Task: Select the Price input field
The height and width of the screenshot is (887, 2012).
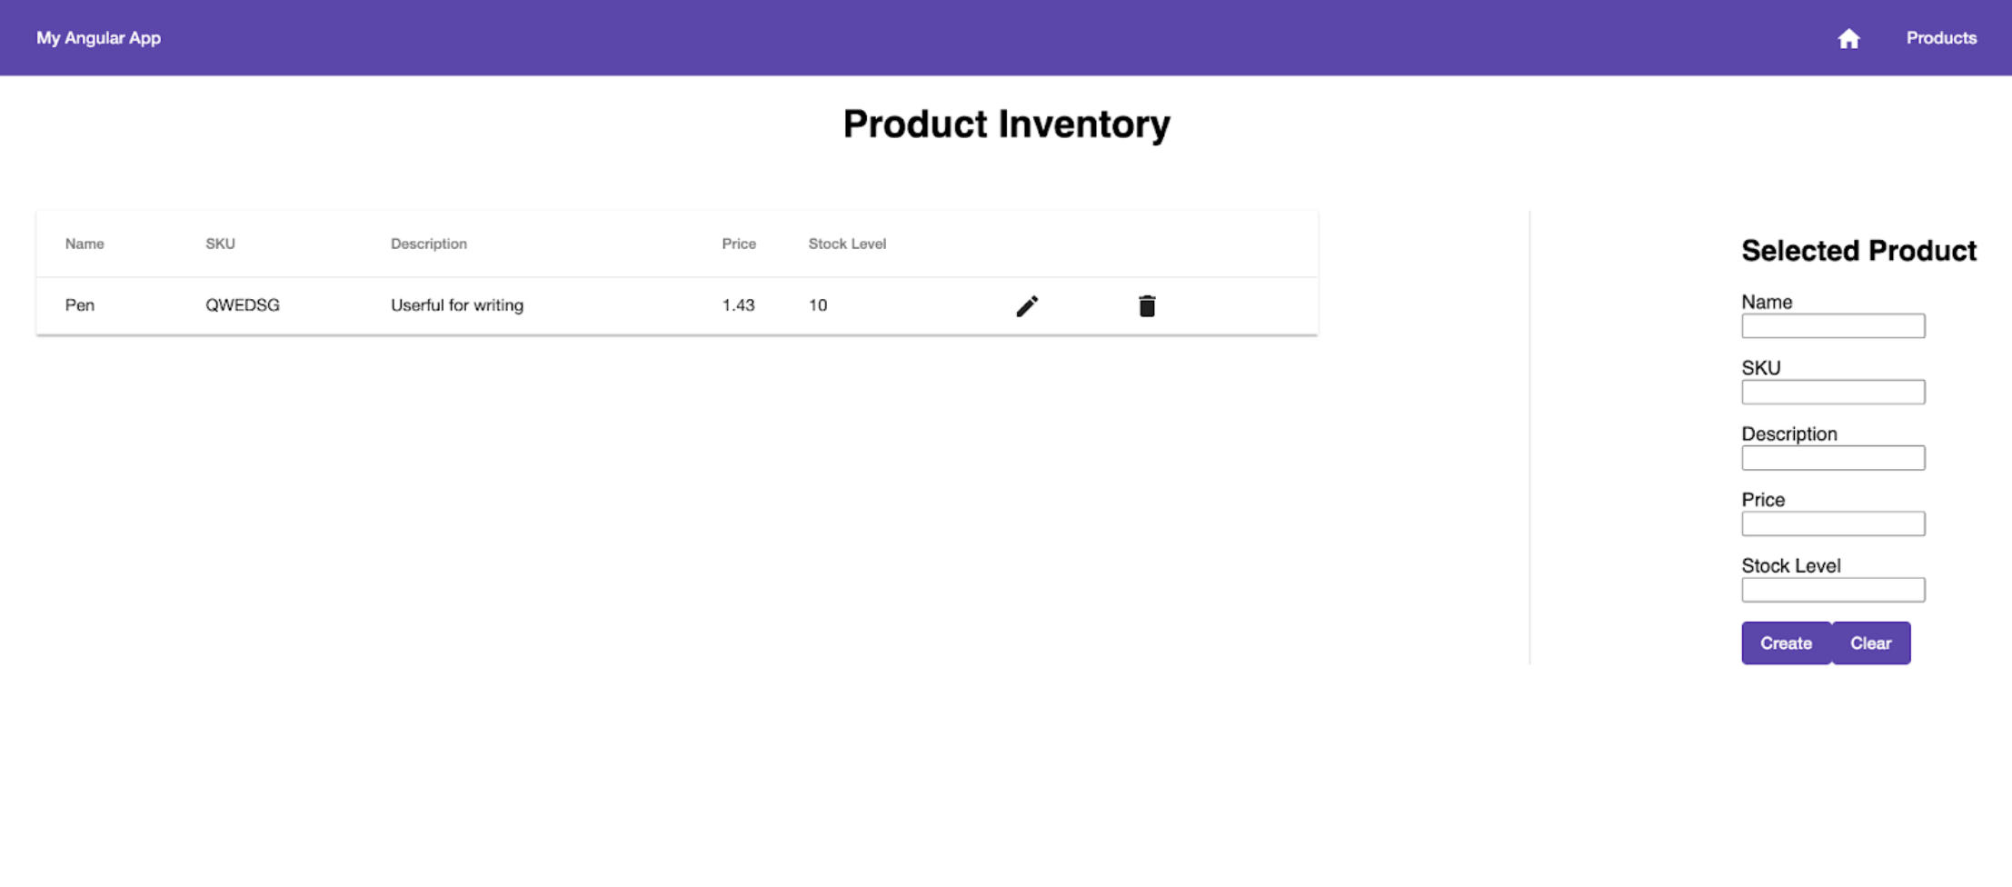Action: (x=1832, y=524)
